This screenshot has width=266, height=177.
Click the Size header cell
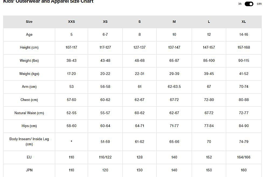(29, 22)
